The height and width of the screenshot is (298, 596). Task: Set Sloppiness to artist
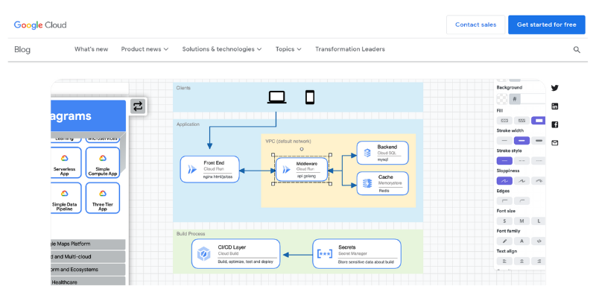click(521, 181)
